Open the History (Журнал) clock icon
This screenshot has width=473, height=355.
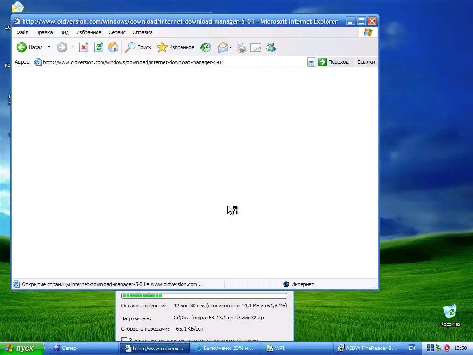tap(206, 47)
